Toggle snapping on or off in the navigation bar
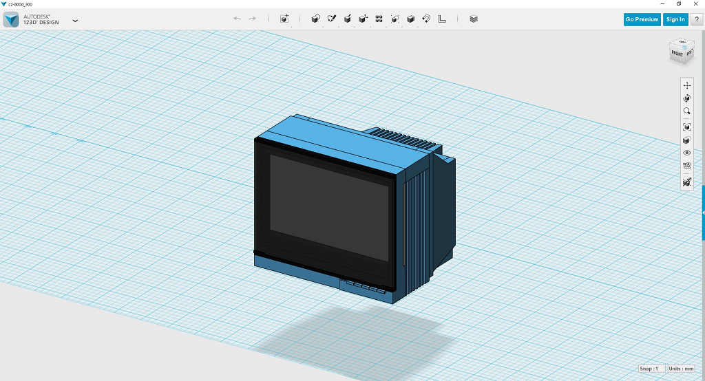The image size is (705, 381). (686, 182)
